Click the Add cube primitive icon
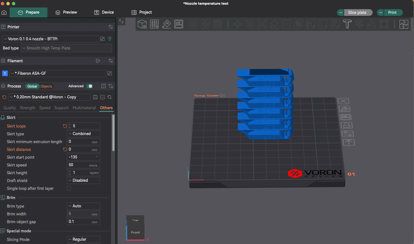This screenshot has width=414, height=244. [142, 24]
